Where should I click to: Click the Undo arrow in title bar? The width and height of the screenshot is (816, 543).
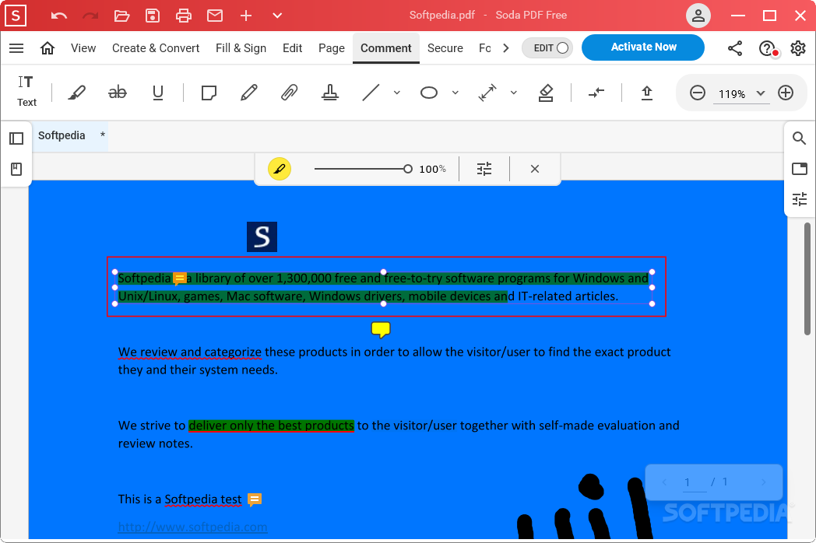[x=59, y=16]
